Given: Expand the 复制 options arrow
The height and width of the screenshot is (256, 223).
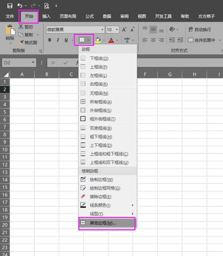Looking at the screenshot, I should (x=38, y=35).
